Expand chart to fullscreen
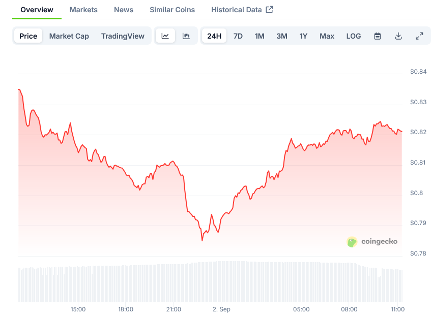The height and width of the screenshot is (318, 431). [x=419, y=36]
